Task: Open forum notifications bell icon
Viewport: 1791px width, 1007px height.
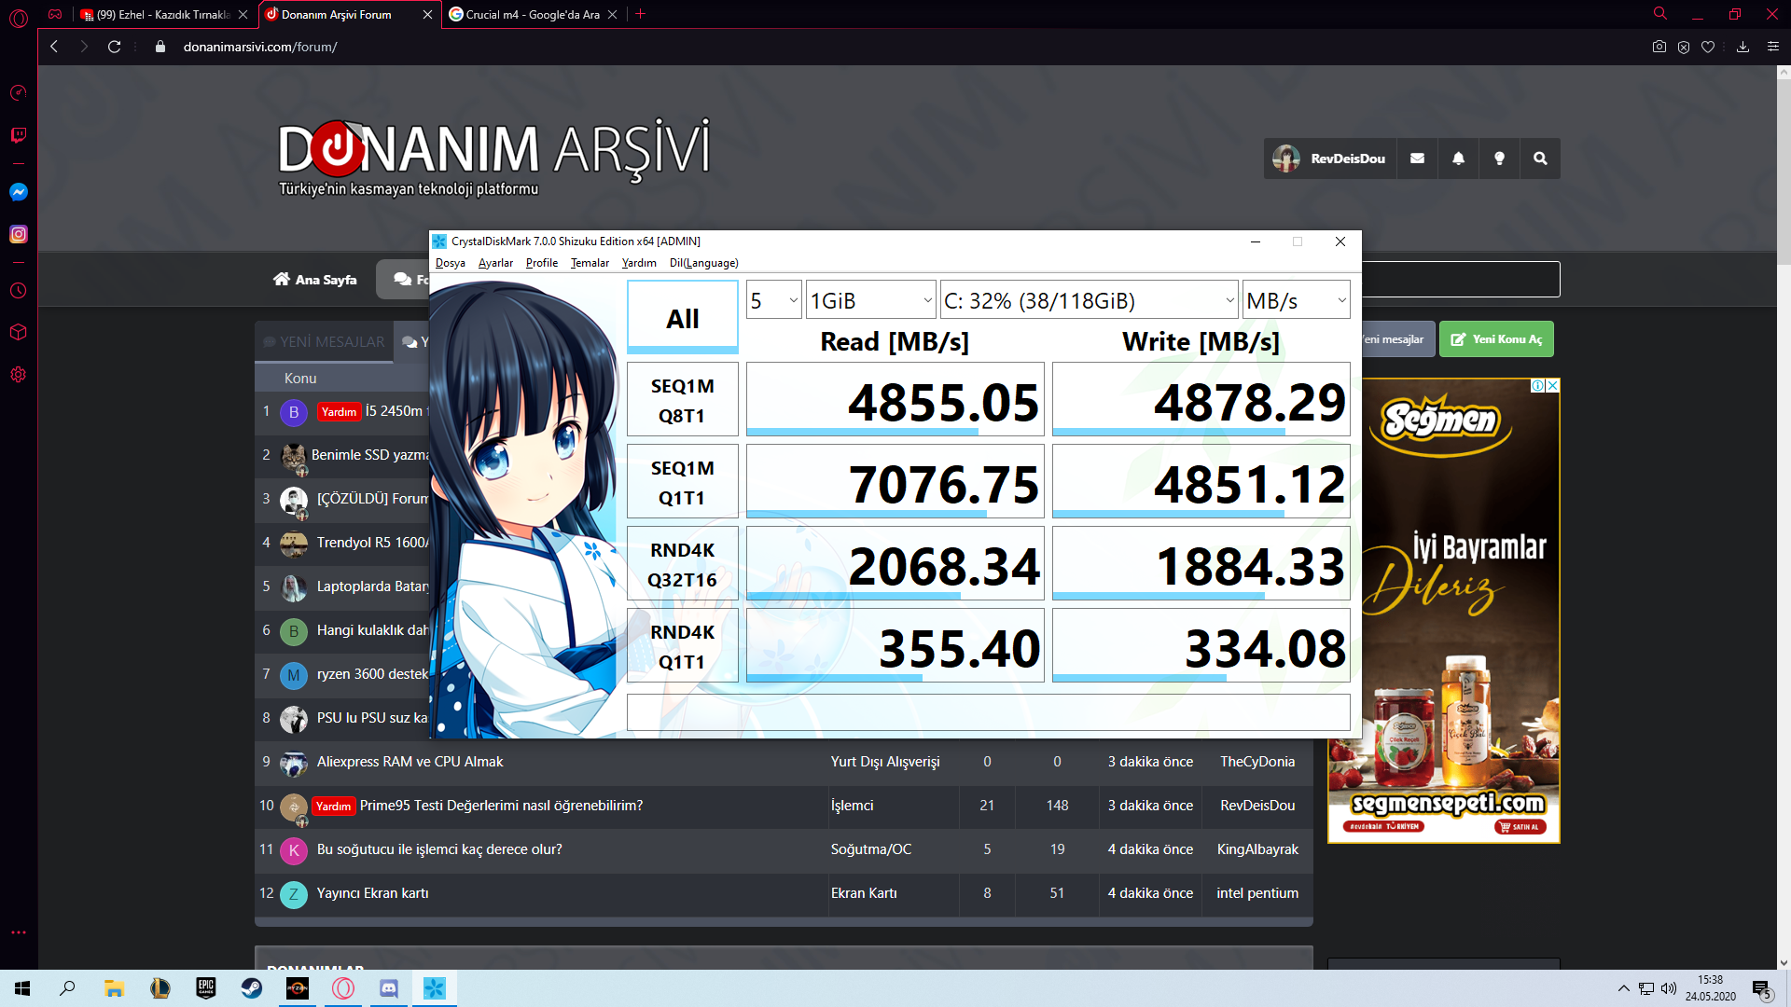Action: click(x=1458, y=159)
